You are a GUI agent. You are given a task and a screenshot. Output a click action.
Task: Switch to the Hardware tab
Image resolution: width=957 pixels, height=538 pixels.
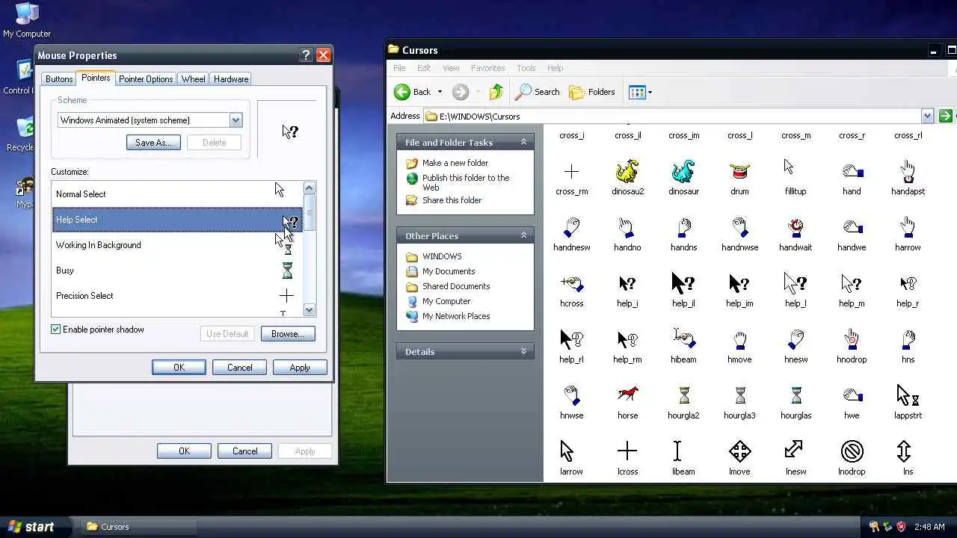click(x=231, y=79)
